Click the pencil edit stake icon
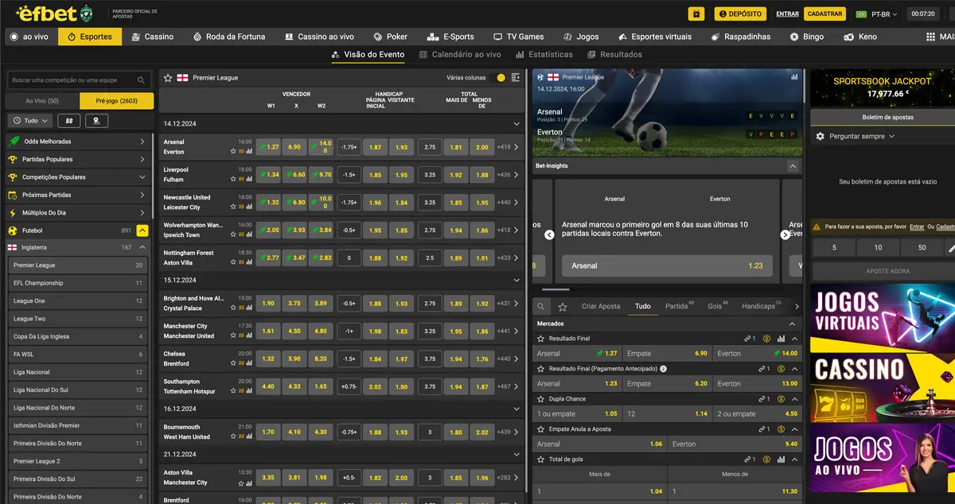 pyautogui.click(x=950, y=247)
